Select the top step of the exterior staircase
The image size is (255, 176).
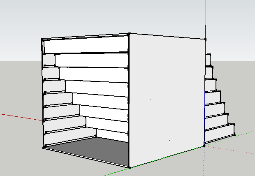click(208, 60)
